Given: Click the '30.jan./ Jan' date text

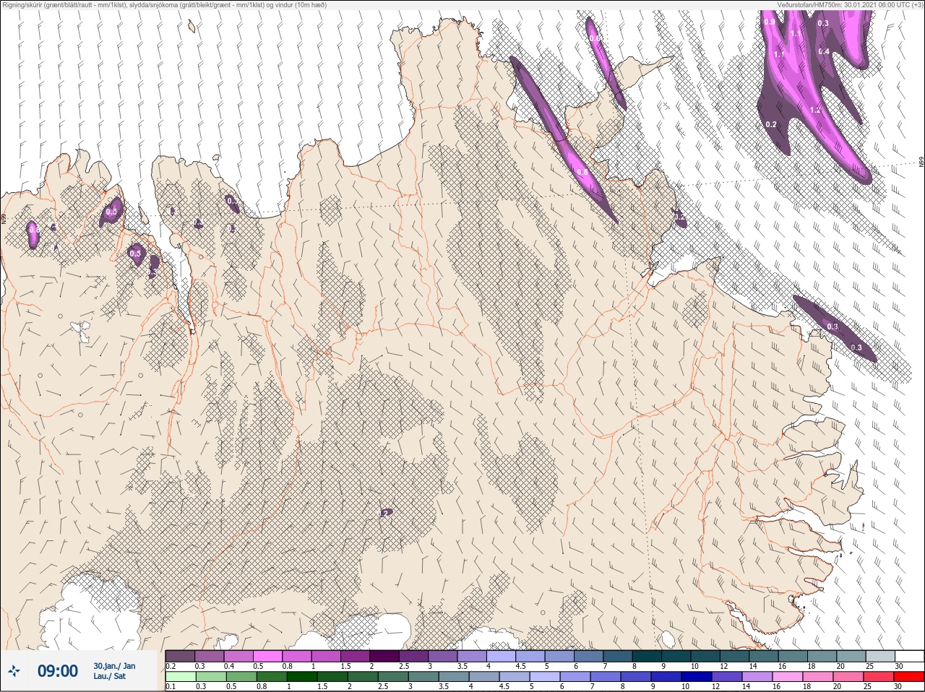Looking at the screenshot, I should [114, 666].
